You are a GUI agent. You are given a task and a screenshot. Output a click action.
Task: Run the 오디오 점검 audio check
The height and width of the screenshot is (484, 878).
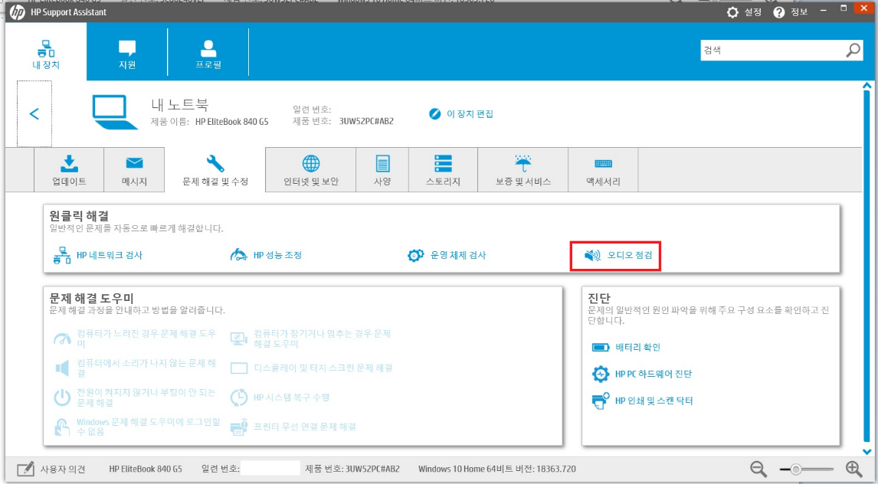coord(630,257)
